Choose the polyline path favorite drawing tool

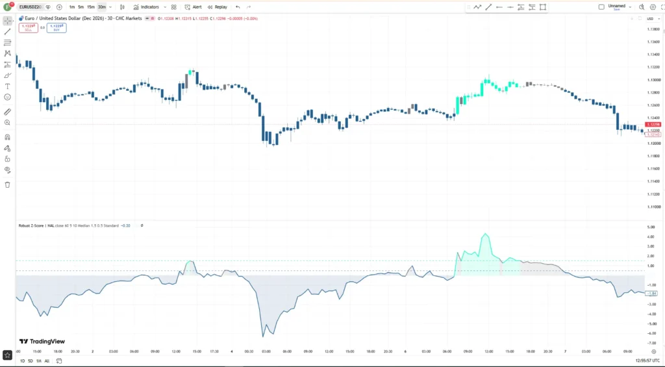(x=477, y=6)
